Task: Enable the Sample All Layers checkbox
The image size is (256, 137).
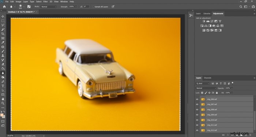Action: 93,7
